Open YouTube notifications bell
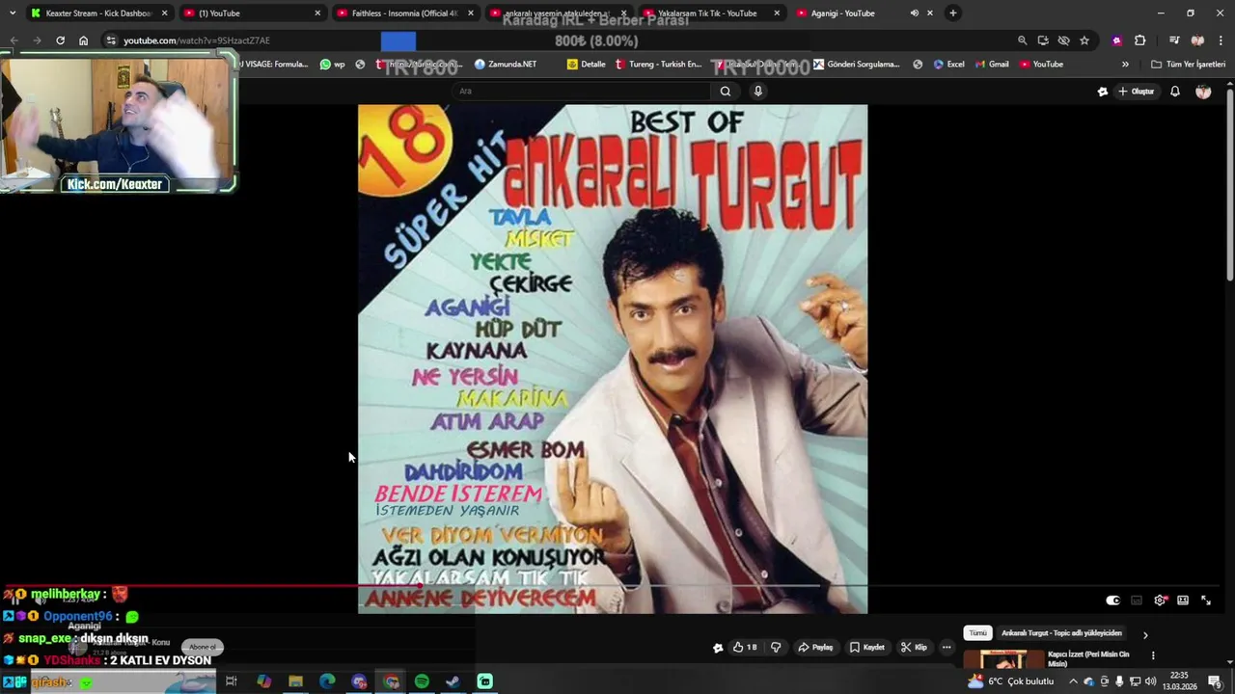Image resolution: width=1235 pixels, height=694 pixels. [1175, 92]
